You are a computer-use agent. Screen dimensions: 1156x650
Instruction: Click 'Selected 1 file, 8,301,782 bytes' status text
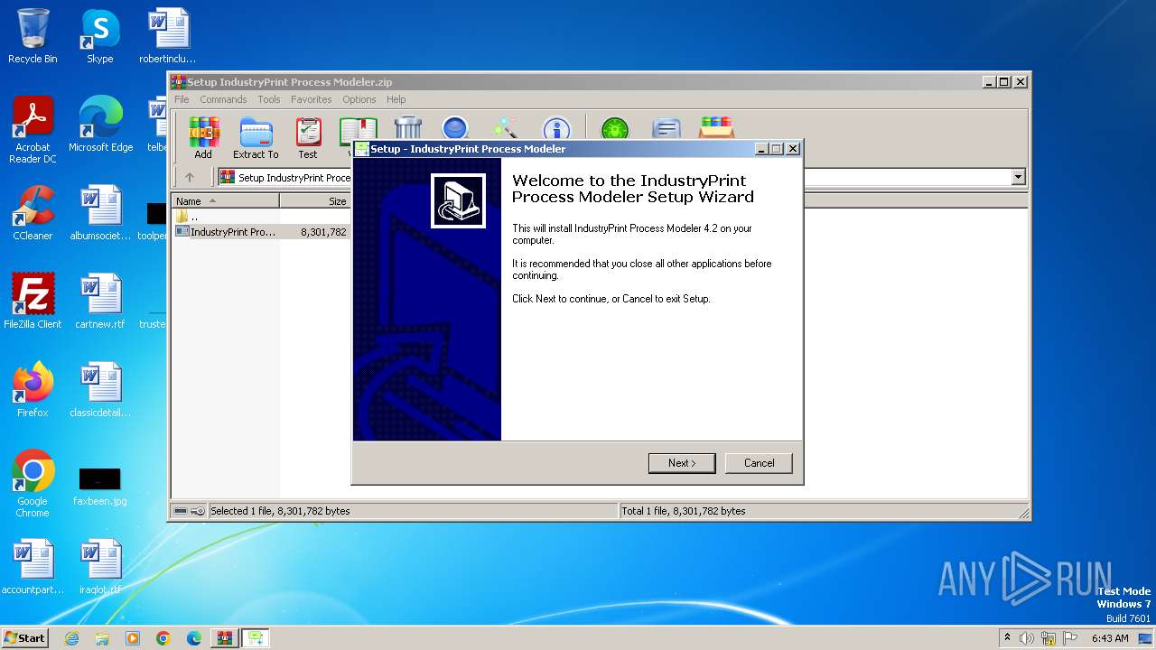(x=280, y=511)
